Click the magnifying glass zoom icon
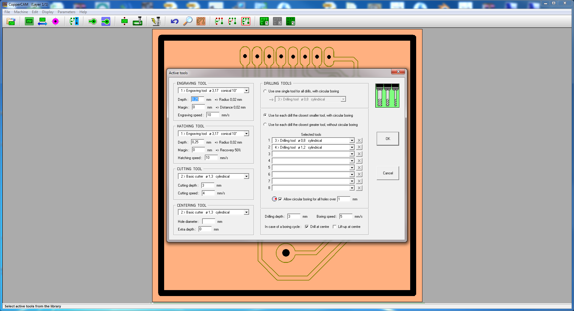The height and width of the screenshot is (311, 574). 188,22
